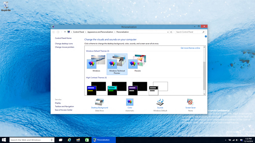The width and height of the screenshot is (255, 143).
Task: Select the Windows theme
Action: coord(96,64)
